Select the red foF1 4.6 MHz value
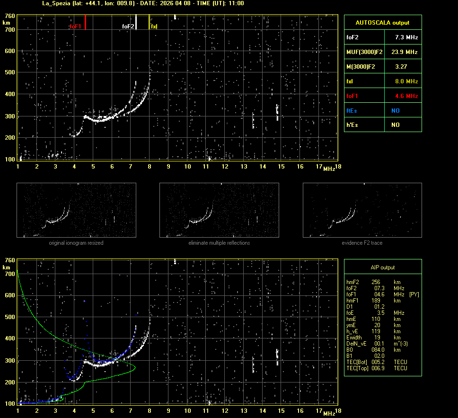Viewport: 458px width, 418px height. click(406, 96)
